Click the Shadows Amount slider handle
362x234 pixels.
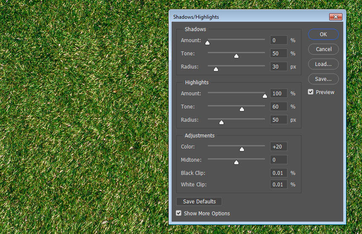pos(207,42)
